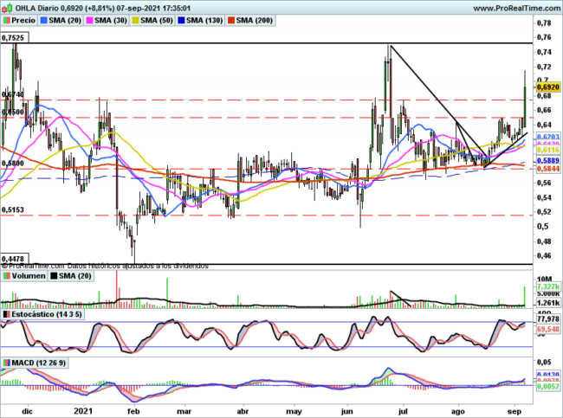Click the MACD (12 26 9) indicator label
Screen dimensions: 563x418
(x=38, y=363)
